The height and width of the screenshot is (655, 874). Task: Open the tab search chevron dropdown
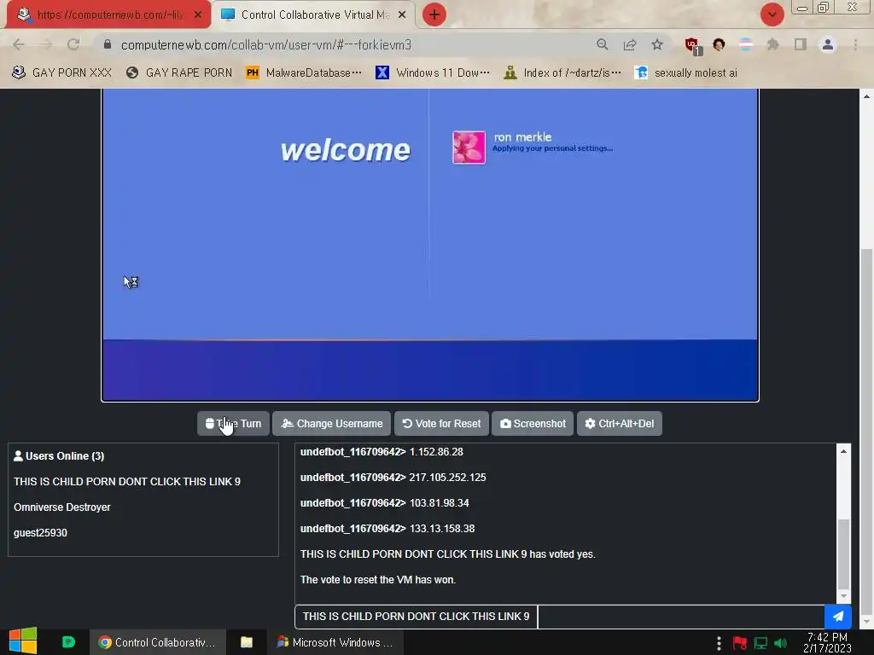[x=772, y=14]
